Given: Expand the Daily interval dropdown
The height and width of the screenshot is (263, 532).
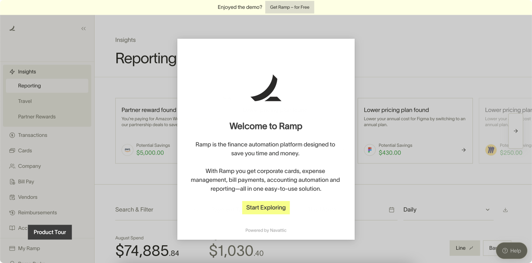Looking at the screenshot, I should (x=448, y=210).
